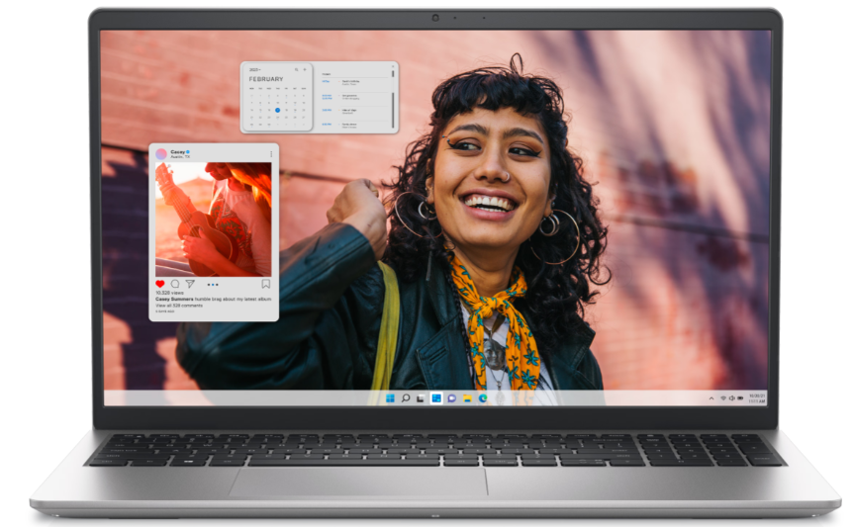Share the post with the paper plane icon
The height and width of the screenshot is (527, 854).
pyautogui.click(x=190, y=284)
